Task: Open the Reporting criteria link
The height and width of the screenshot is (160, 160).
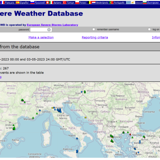Action: (x=95, y=37)
